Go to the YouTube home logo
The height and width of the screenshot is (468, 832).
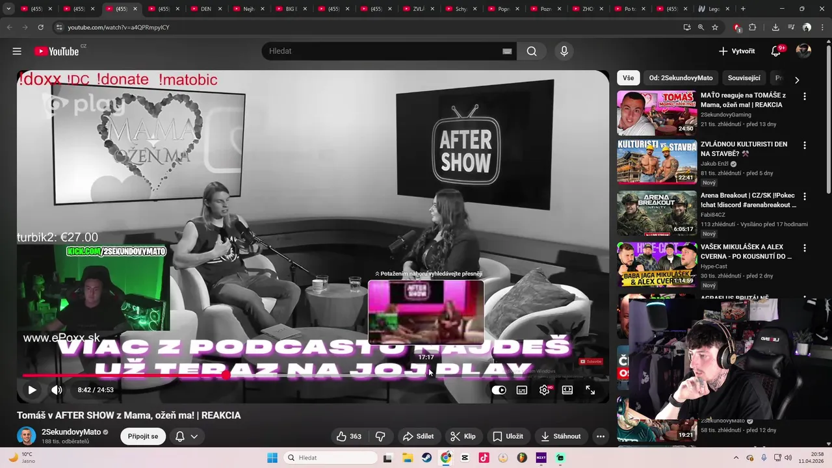pyautogui.click(x=57, y=51)
